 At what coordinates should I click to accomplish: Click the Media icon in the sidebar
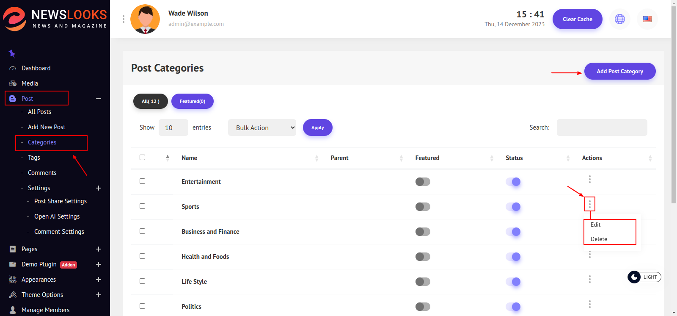pyautogui.click(x=13, y=83)
